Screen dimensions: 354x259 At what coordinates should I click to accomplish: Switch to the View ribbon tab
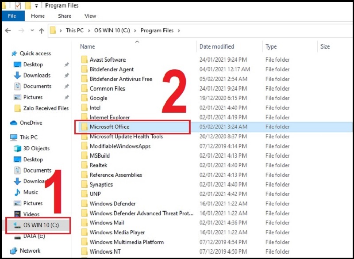[90, 16]
